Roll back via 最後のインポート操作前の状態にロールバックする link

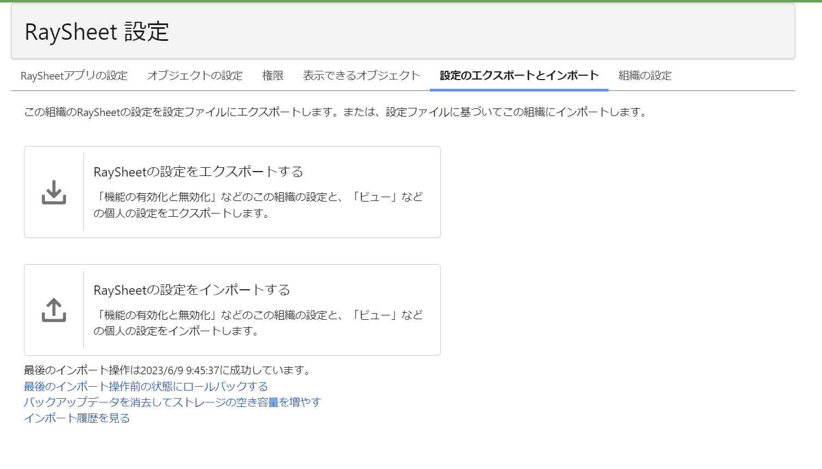click(x=146, y=386)
